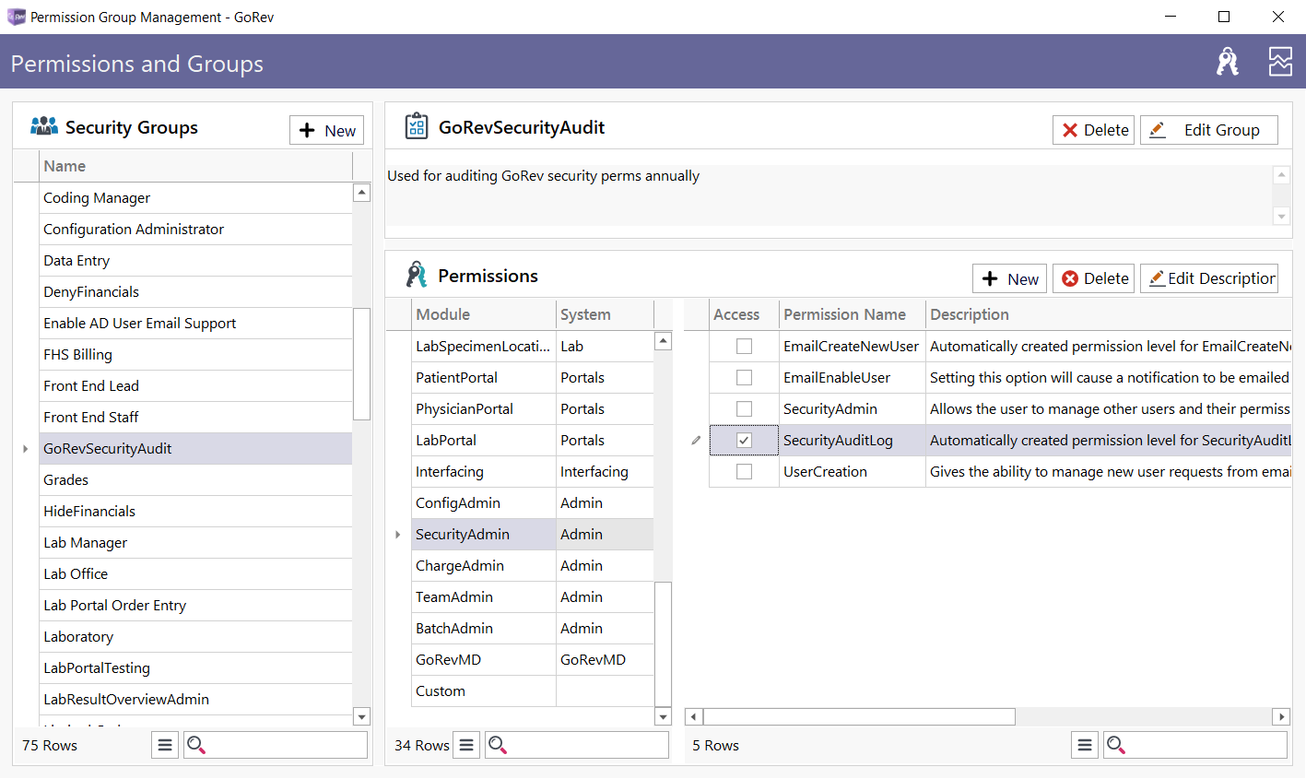Select Enable AD User Email Support group

[x=196, y=324]
